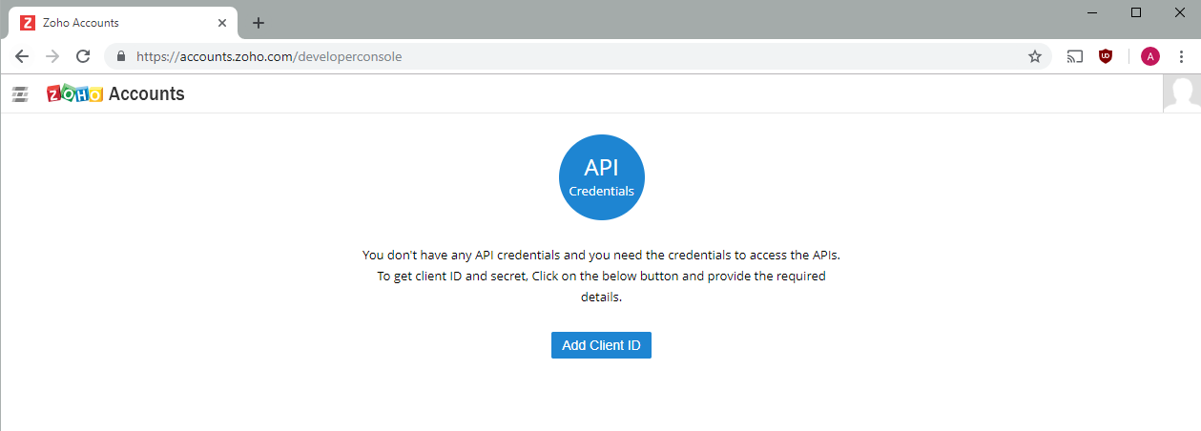
Task: Open the user profile picture menu
Action: [1181, 93]
